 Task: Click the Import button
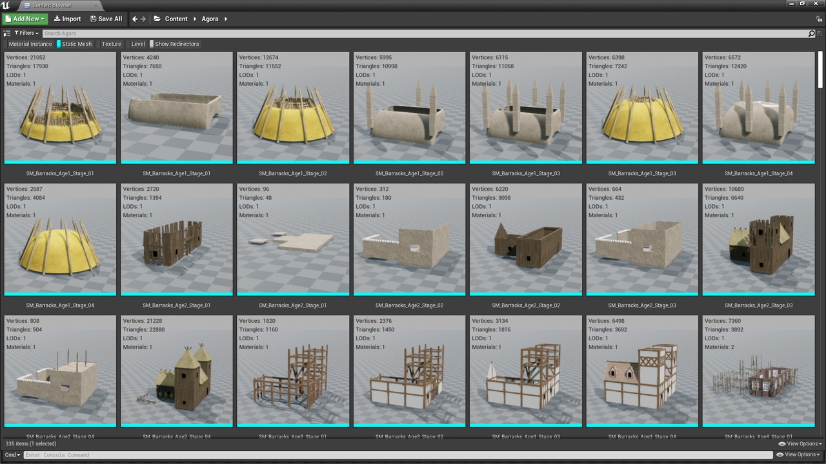[67, 19]
